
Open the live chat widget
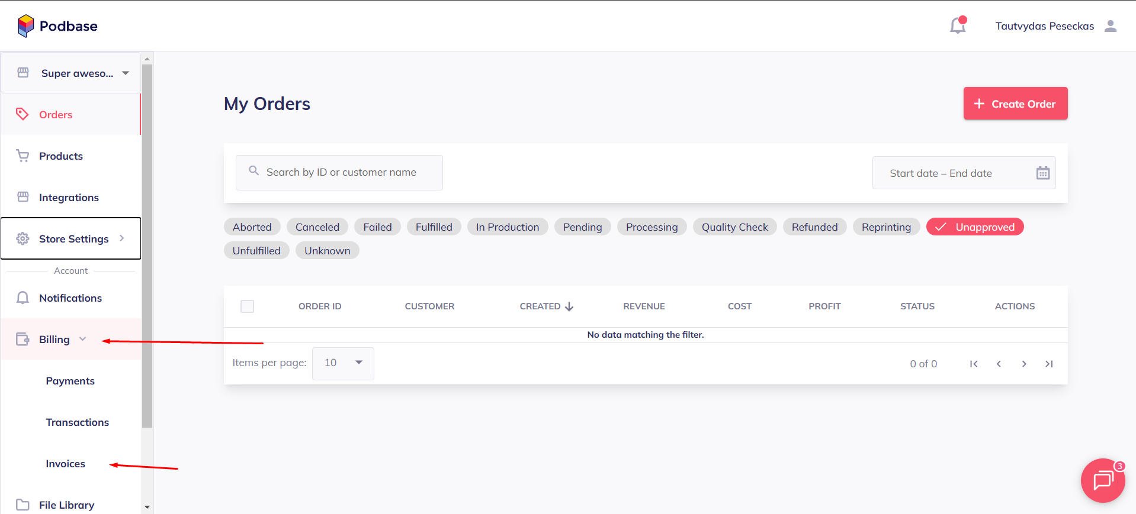pos(1102,480)
